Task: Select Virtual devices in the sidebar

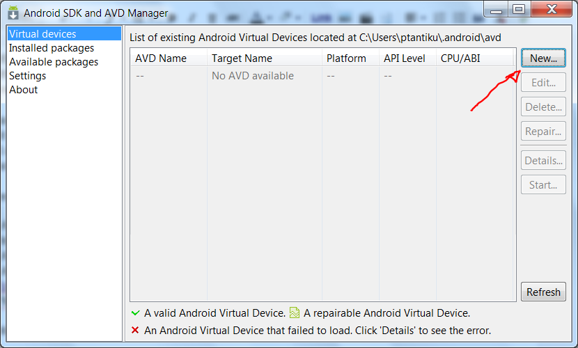Action: click(x=42, y=34)
